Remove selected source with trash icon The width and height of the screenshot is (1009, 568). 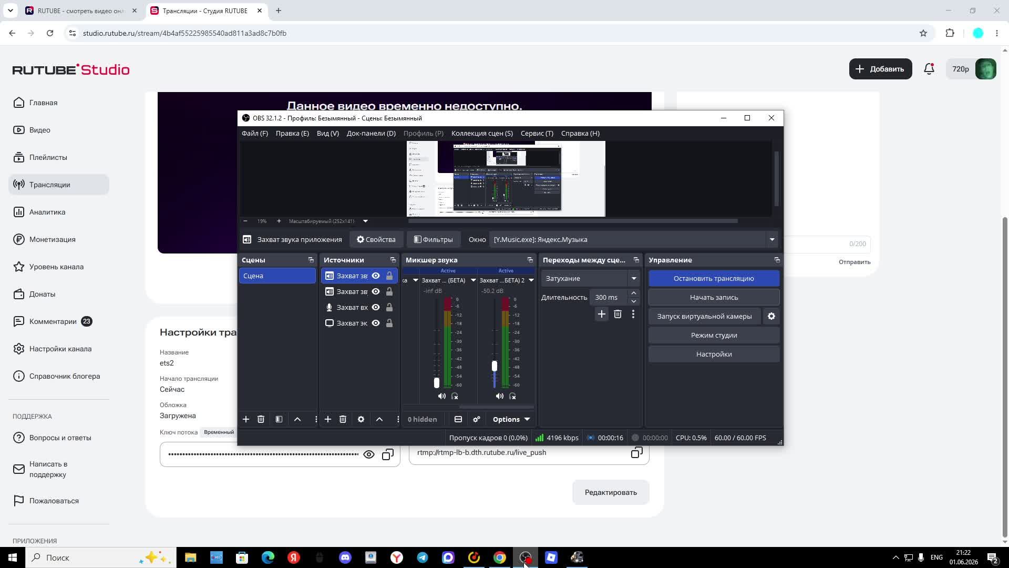(343, 419)
